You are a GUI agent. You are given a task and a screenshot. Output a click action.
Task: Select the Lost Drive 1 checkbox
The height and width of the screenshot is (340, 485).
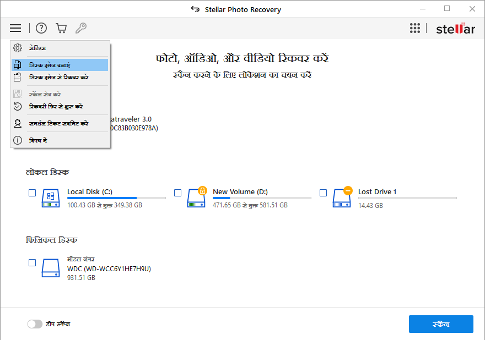click(x=323, y=193)
